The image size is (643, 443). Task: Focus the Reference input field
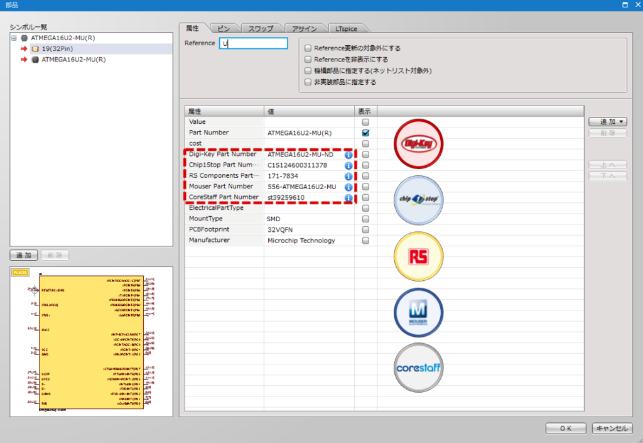tap(254, 43)
